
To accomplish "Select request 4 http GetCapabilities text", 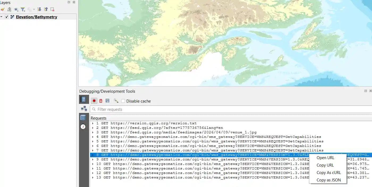I will [208, 137].
